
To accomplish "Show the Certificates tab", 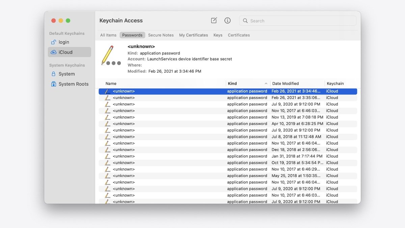I will tap(239, 35).
